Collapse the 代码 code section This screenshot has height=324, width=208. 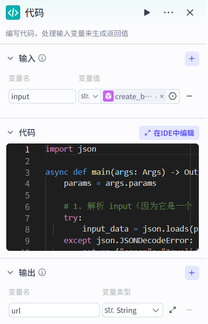coord(10,133)
